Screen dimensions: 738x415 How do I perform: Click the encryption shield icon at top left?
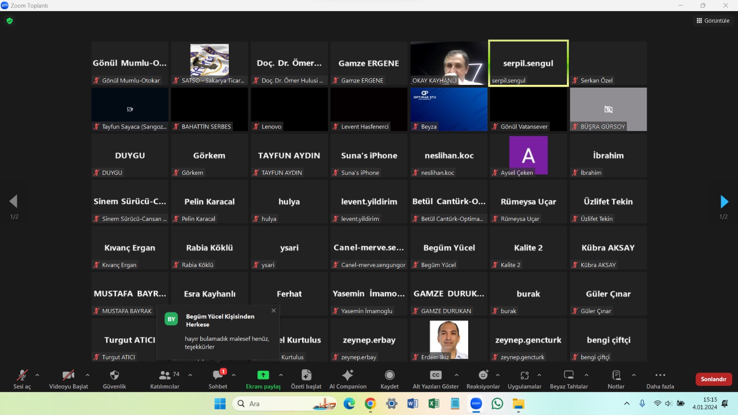[10, 21]
